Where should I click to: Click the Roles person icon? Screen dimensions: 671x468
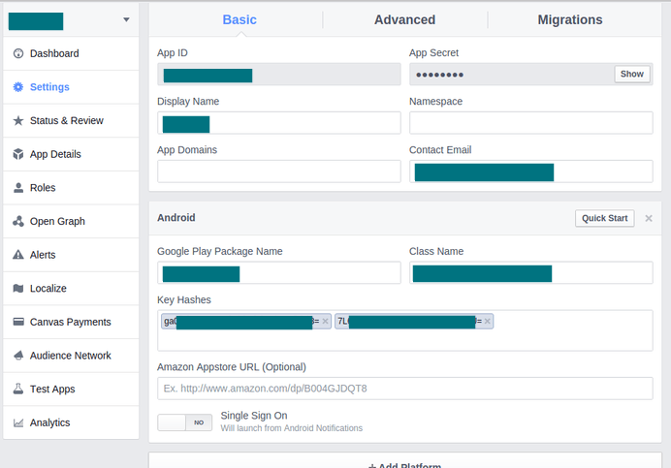pyautogui.click(x=18, y=188)
